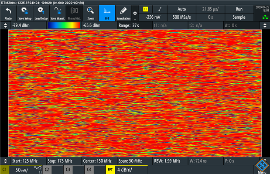The width and height of the screenshot is (270, 174).
Task: Click the green network status icon
Action: tap(265, 17)
